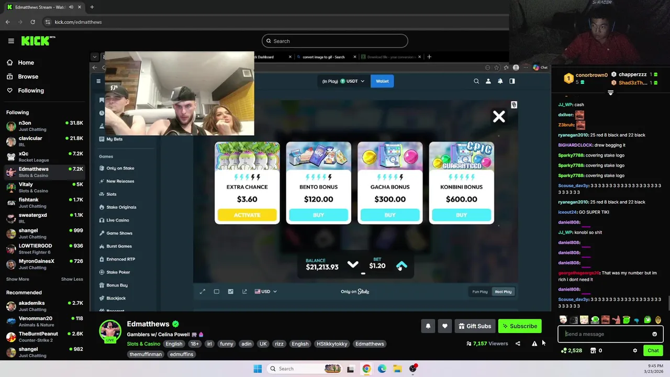Toggle notification bell for Edmatthews stream
Image resolution: width=670 pixels, height=377 pixels.
[x=428, y=326]
